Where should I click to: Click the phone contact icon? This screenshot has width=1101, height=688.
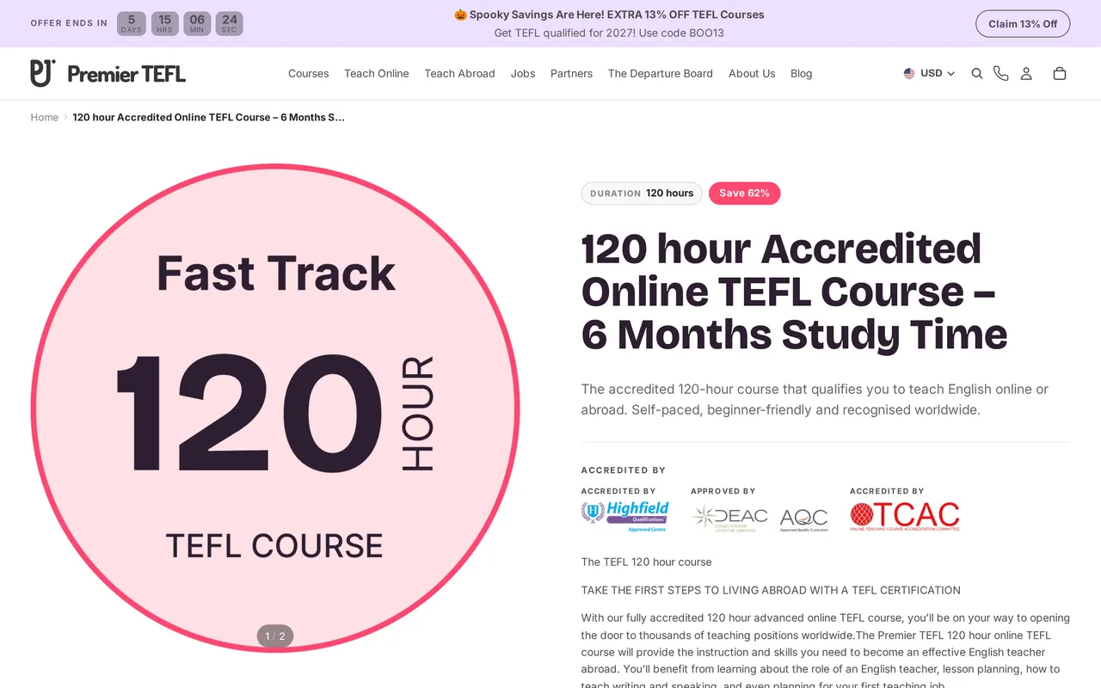1001,74
